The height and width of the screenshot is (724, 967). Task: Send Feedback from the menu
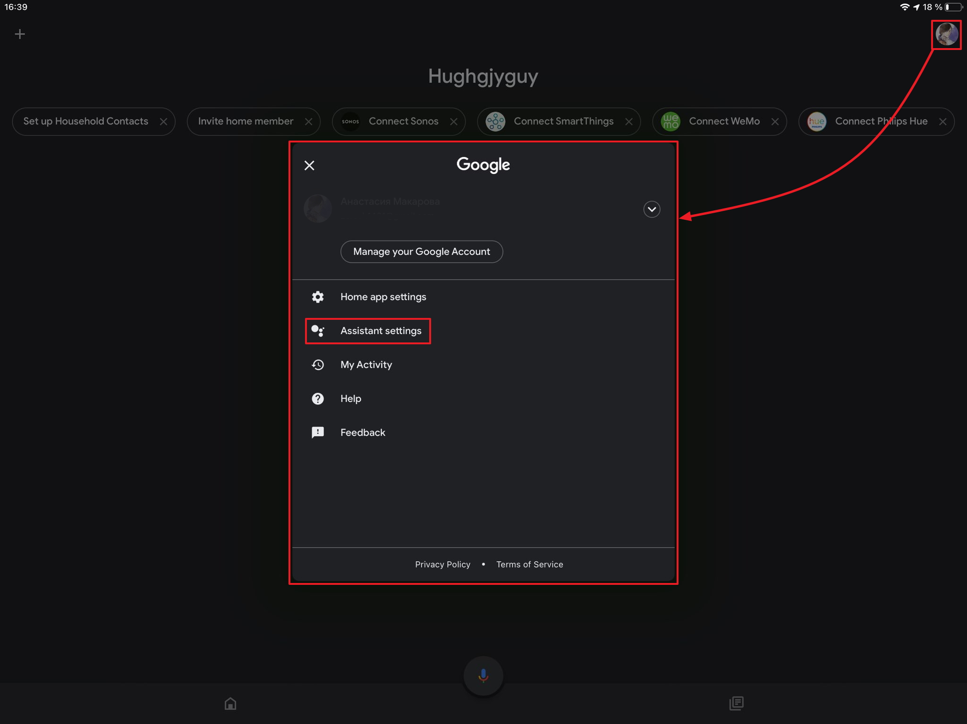(x=362, y=433)
